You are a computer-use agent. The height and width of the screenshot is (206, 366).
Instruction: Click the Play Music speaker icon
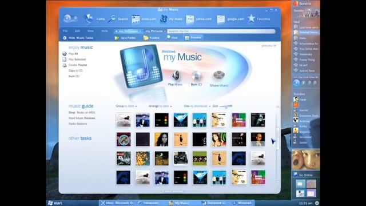(x=176, y=76)
